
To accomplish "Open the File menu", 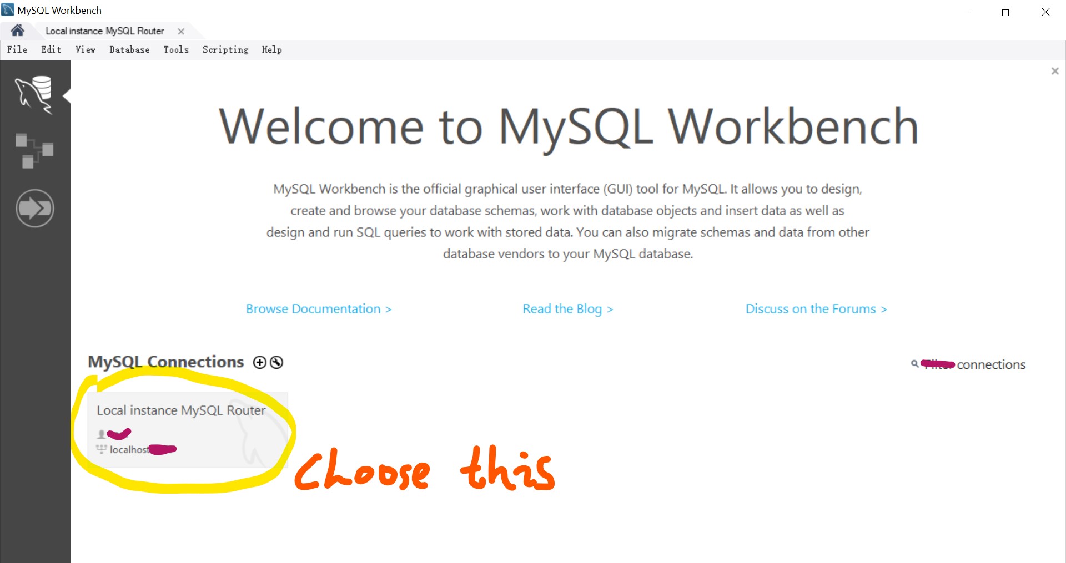I will click(x=17, y=49).
